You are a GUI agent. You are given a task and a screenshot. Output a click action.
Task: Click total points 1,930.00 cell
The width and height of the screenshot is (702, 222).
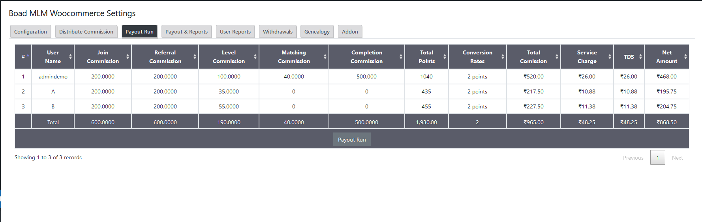point(426,122)
